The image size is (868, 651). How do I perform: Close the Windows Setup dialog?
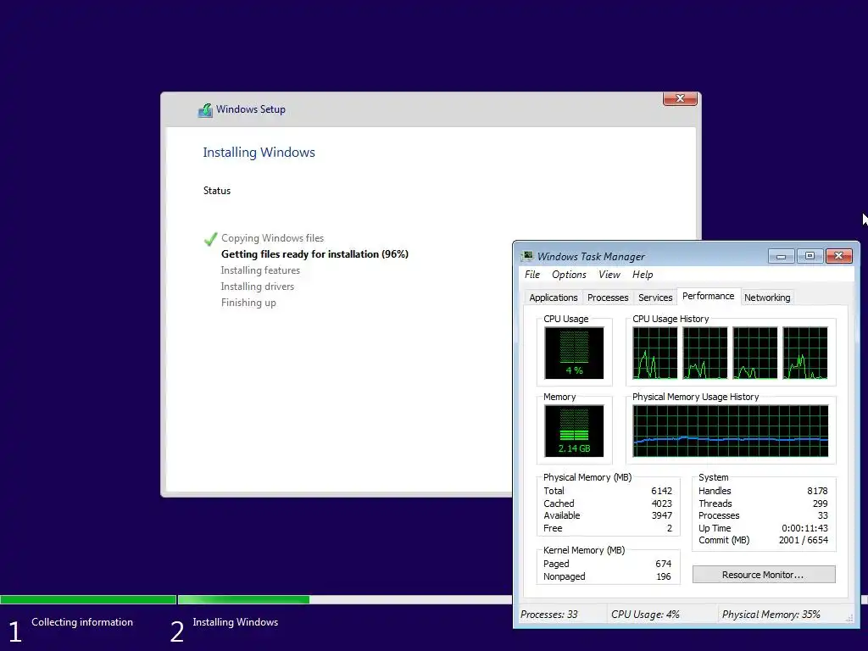[x=680, y=98]
